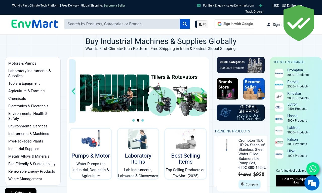Open the Crompton 15.0 HP pump title
Viewport: 322px width, 193px height.
tap(252, 154)
